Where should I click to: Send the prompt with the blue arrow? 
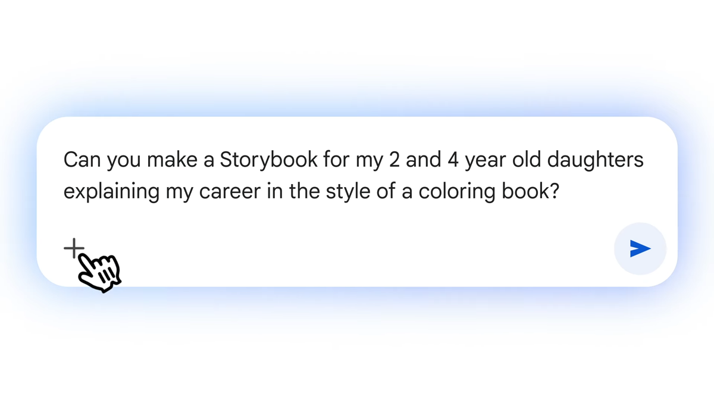pos(640,248)
